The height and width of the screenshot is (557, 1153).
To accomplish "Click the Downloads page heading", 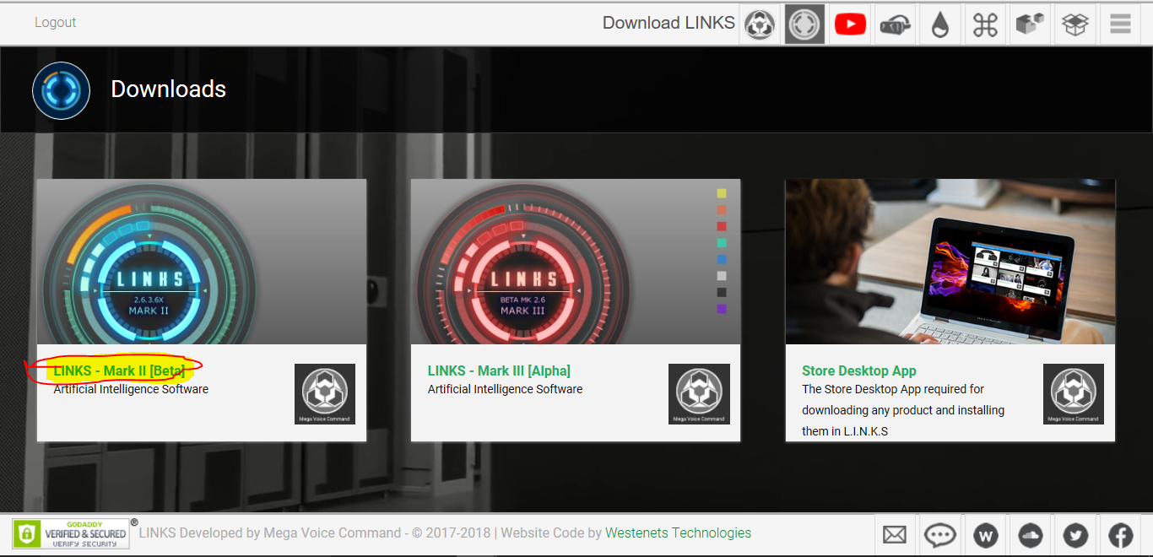I will click(x=169, y=89).
